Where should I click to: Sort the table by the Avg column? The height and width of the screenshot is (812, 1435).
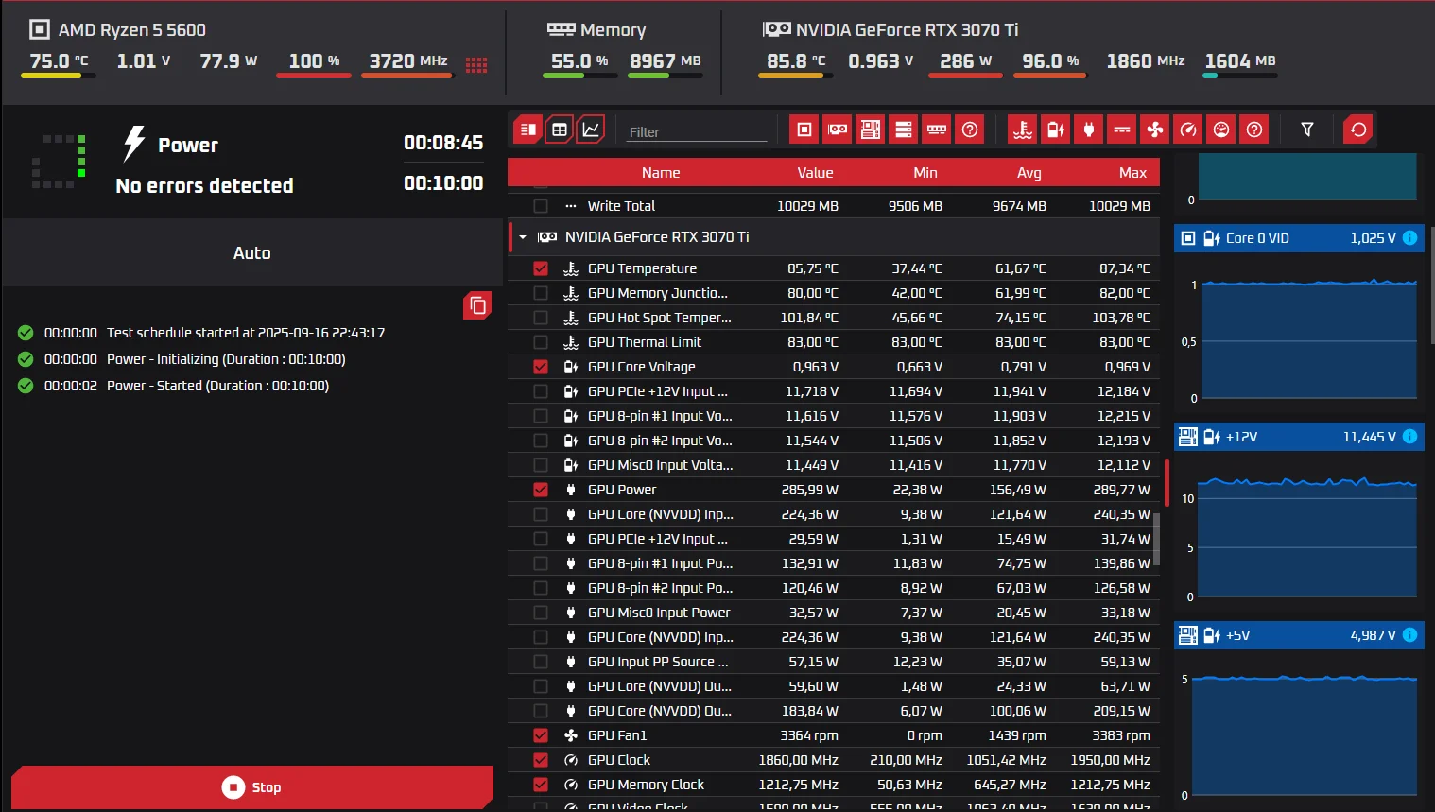[1029, 173]
